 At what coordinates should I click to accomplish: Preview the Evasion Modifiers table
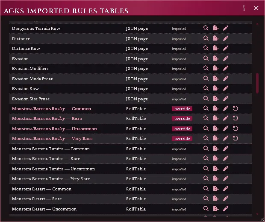pyautogui.click(x=206, y=68)
